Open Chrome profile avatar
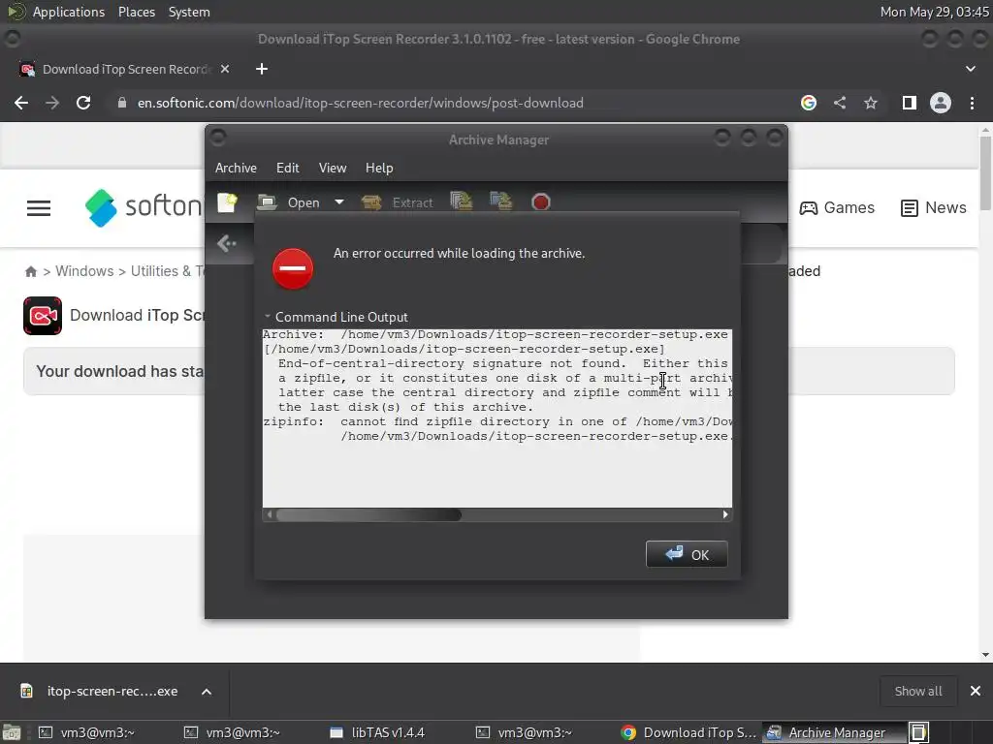993x744 pixels. 941,103
